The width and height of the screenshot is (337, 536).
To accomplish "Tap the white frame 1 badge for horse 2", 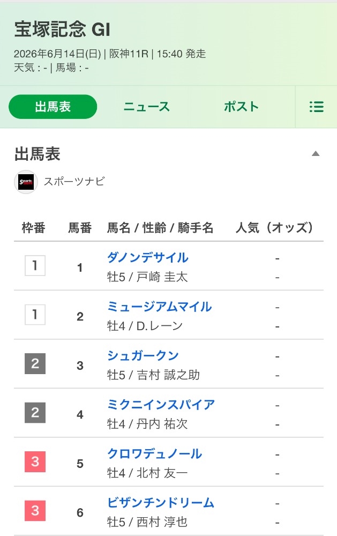I will [x=35, y=315].
